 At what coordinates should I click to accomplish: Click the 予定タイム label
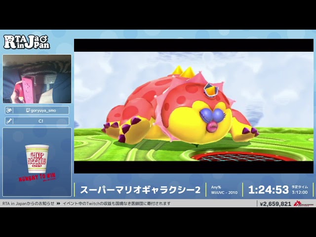pos(300,187)
